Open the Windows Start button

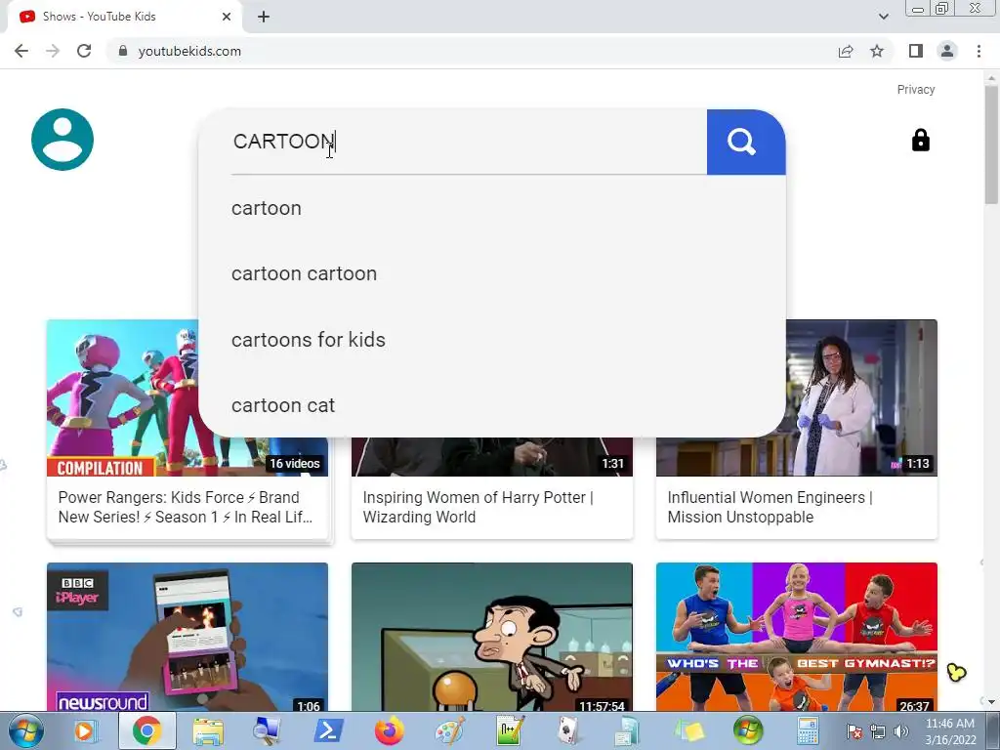click(x=25, y=730)
